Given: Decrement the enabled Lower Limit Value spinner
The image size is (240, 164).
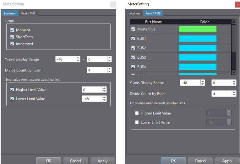Looking at the screenshot, I should click(x=104, y=100).
